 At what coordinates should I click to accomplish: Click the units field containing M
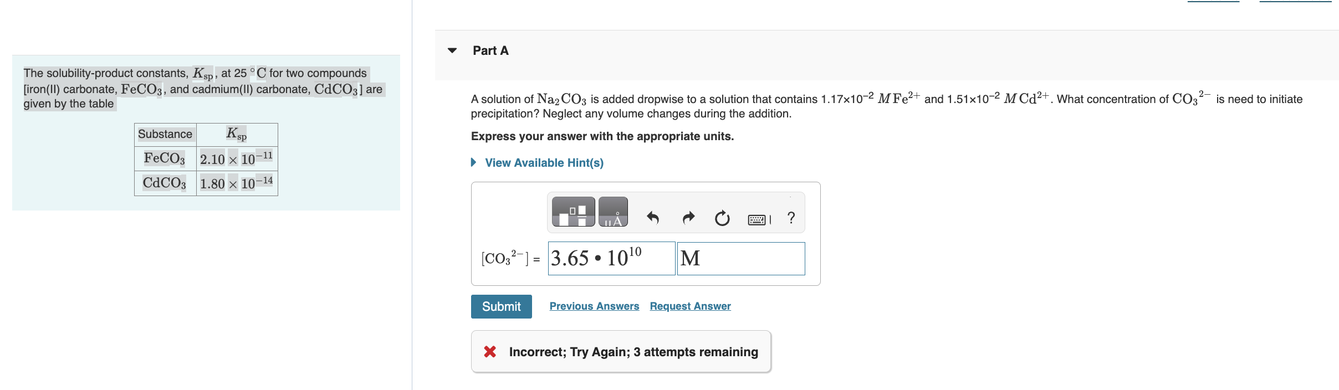click(x=741, y=258)
